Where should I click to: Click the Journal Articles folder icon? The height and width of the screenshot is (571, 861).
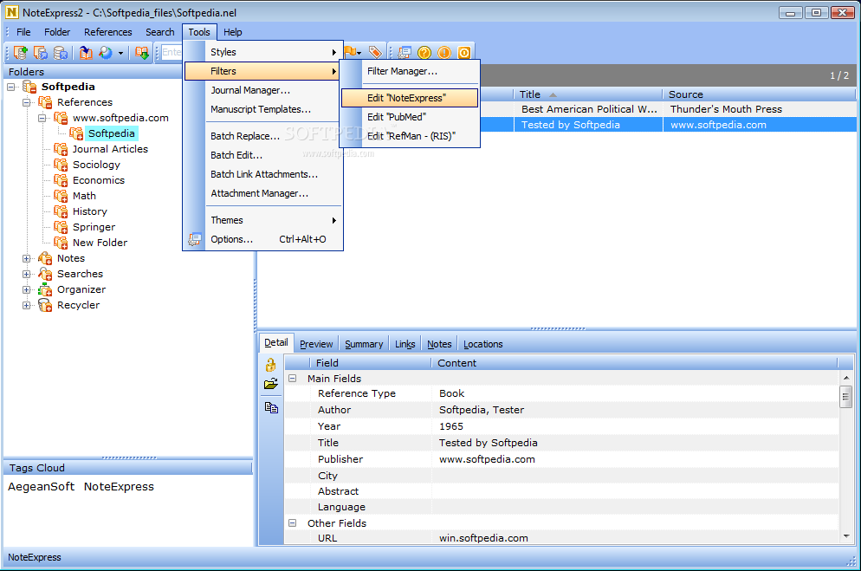click(61, 149)
